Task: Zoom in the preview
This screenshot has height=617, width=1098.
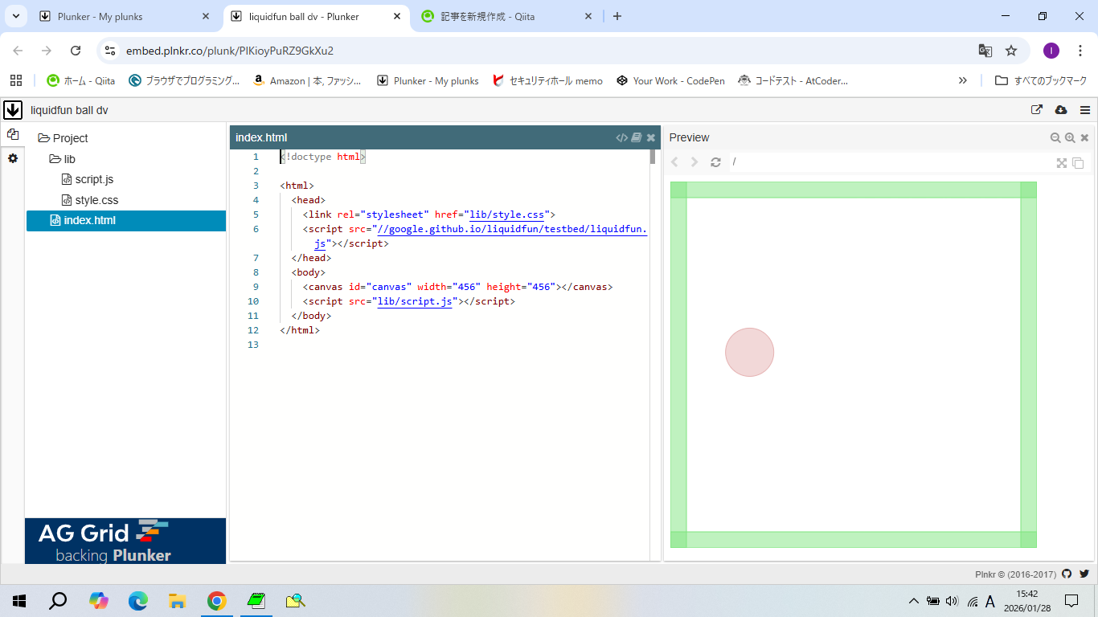Action: [x=1070, y=137]
